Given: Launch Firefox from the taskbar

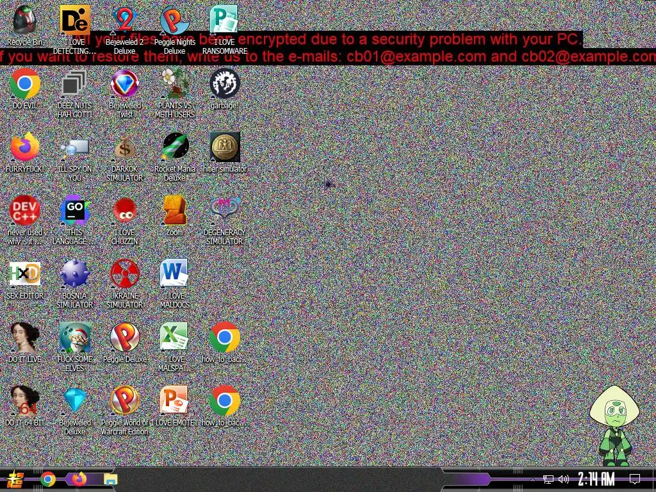Looking at the screenshot, I should (79, 479).
